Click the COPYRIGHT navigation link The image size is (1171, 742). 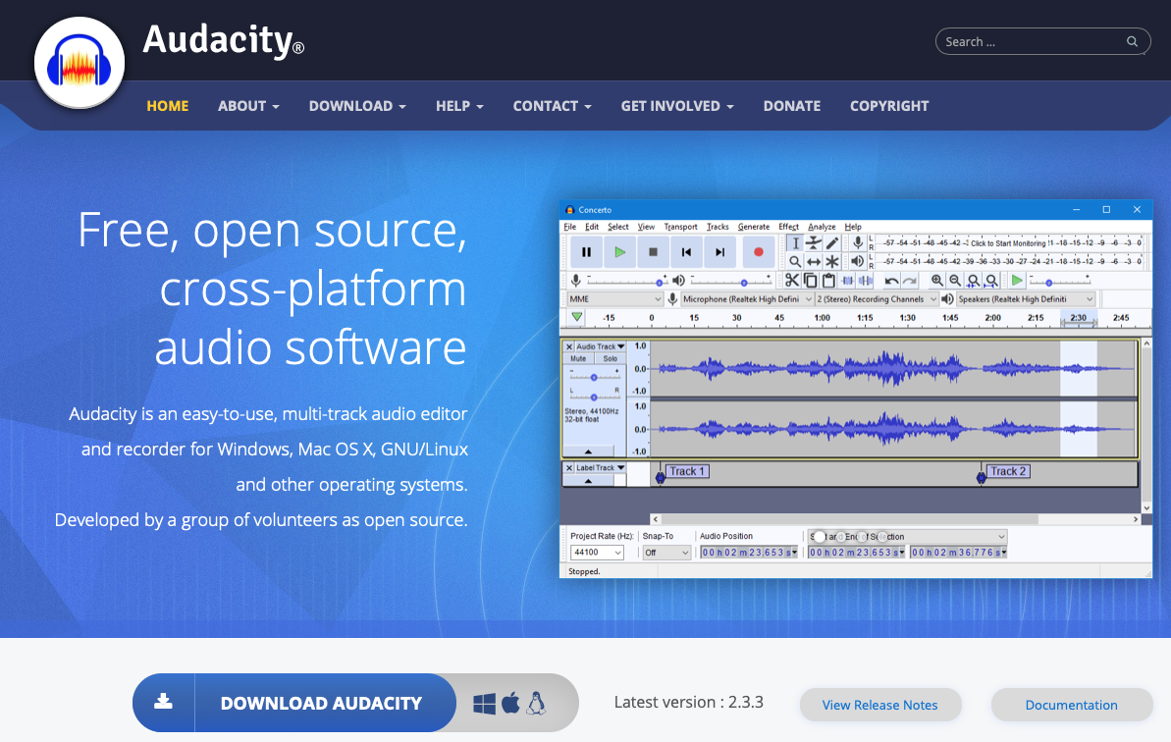[x=889, y=106]
